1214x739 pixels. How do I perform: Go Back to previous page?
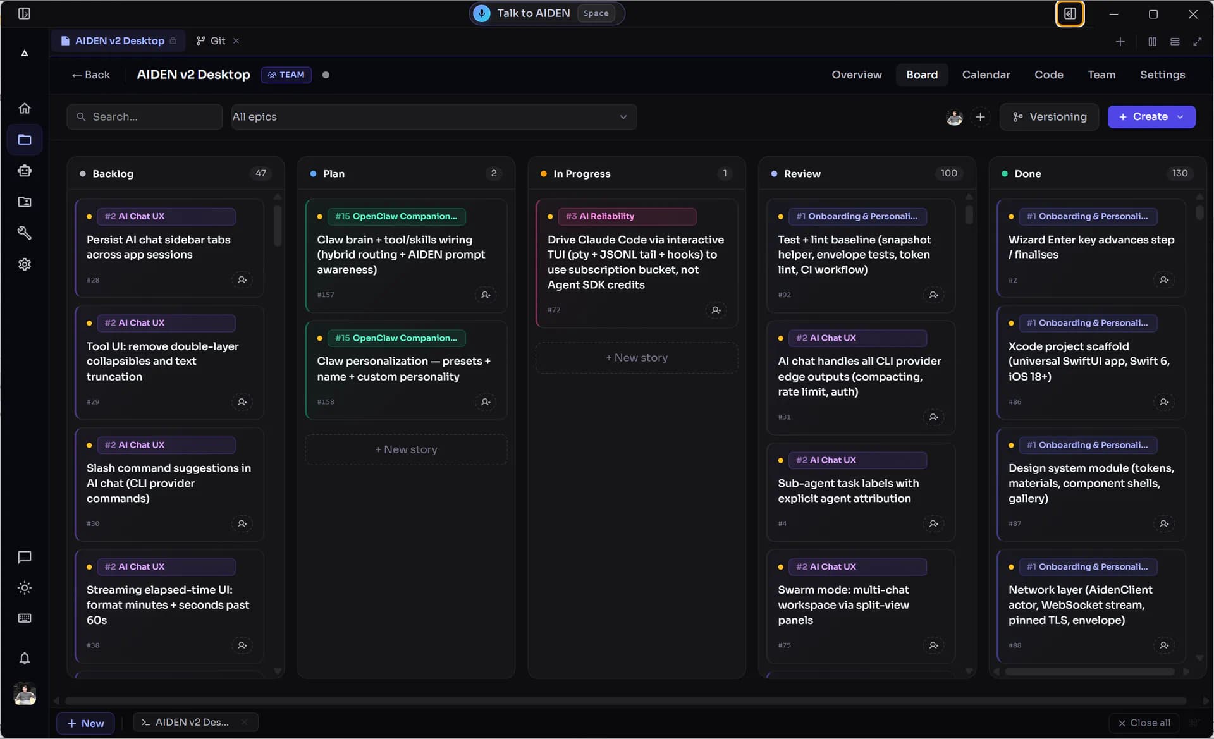click(x=90, y=75)
